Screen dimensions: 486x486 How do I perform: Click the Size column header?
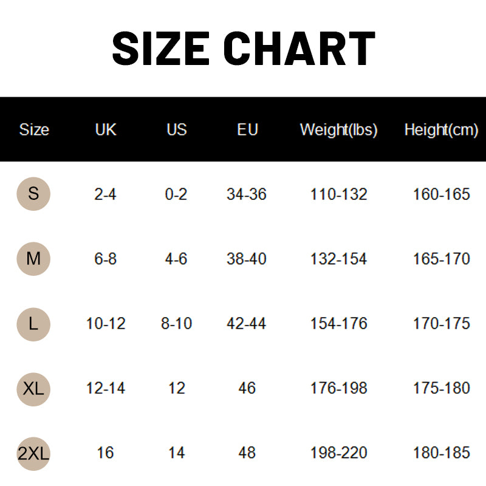34,129
